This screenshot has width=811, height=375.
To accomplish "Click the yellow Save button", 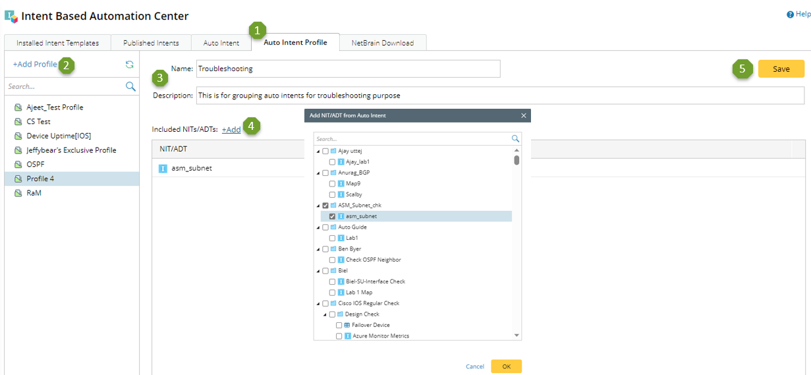I will [x=781, y=69].
